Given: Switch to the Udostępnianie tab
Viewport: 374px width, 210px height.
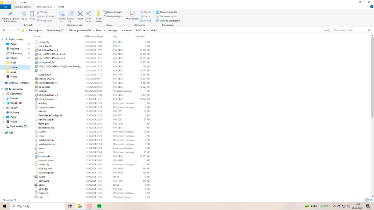Looking at the screenshot, I should (45, 7).
